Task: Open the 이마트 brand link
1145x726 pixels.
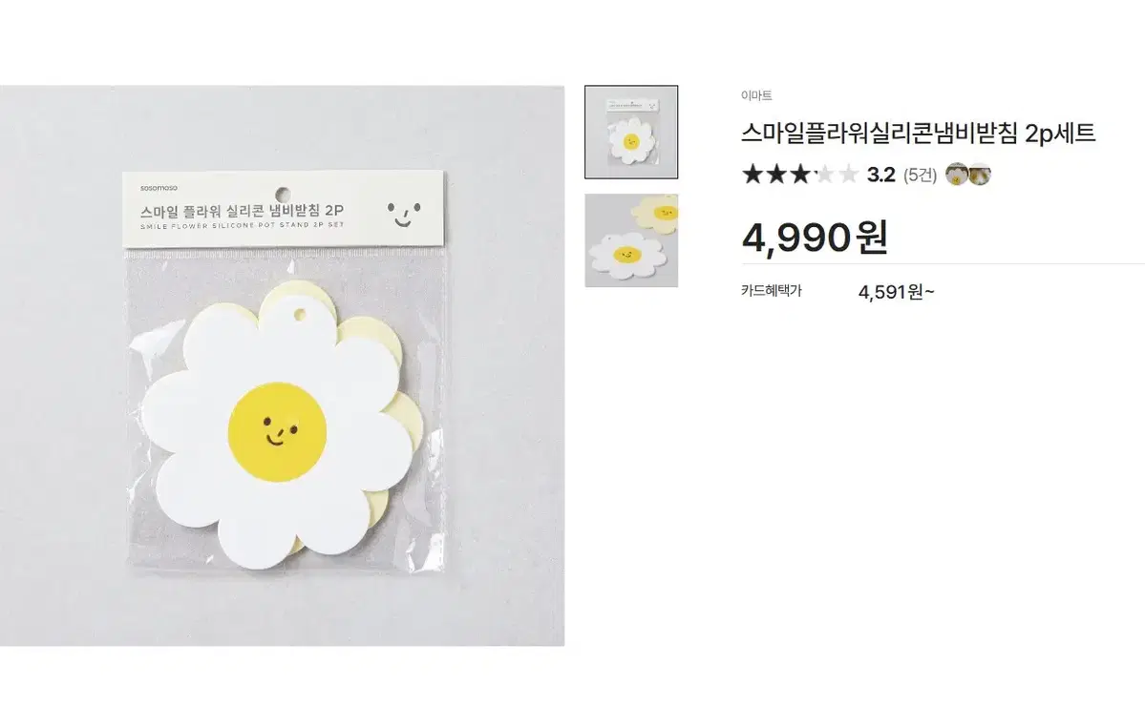Action: pyautogui.click(x=756, y=95)
